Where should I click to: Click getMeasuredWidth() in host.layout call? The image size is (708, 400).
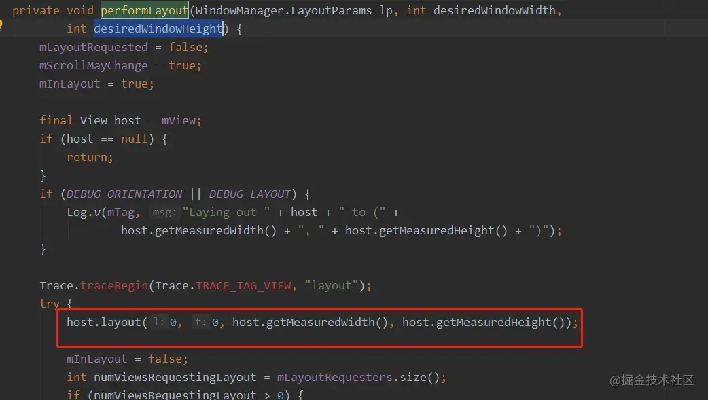pyautogui.click(x=327, y=323)
